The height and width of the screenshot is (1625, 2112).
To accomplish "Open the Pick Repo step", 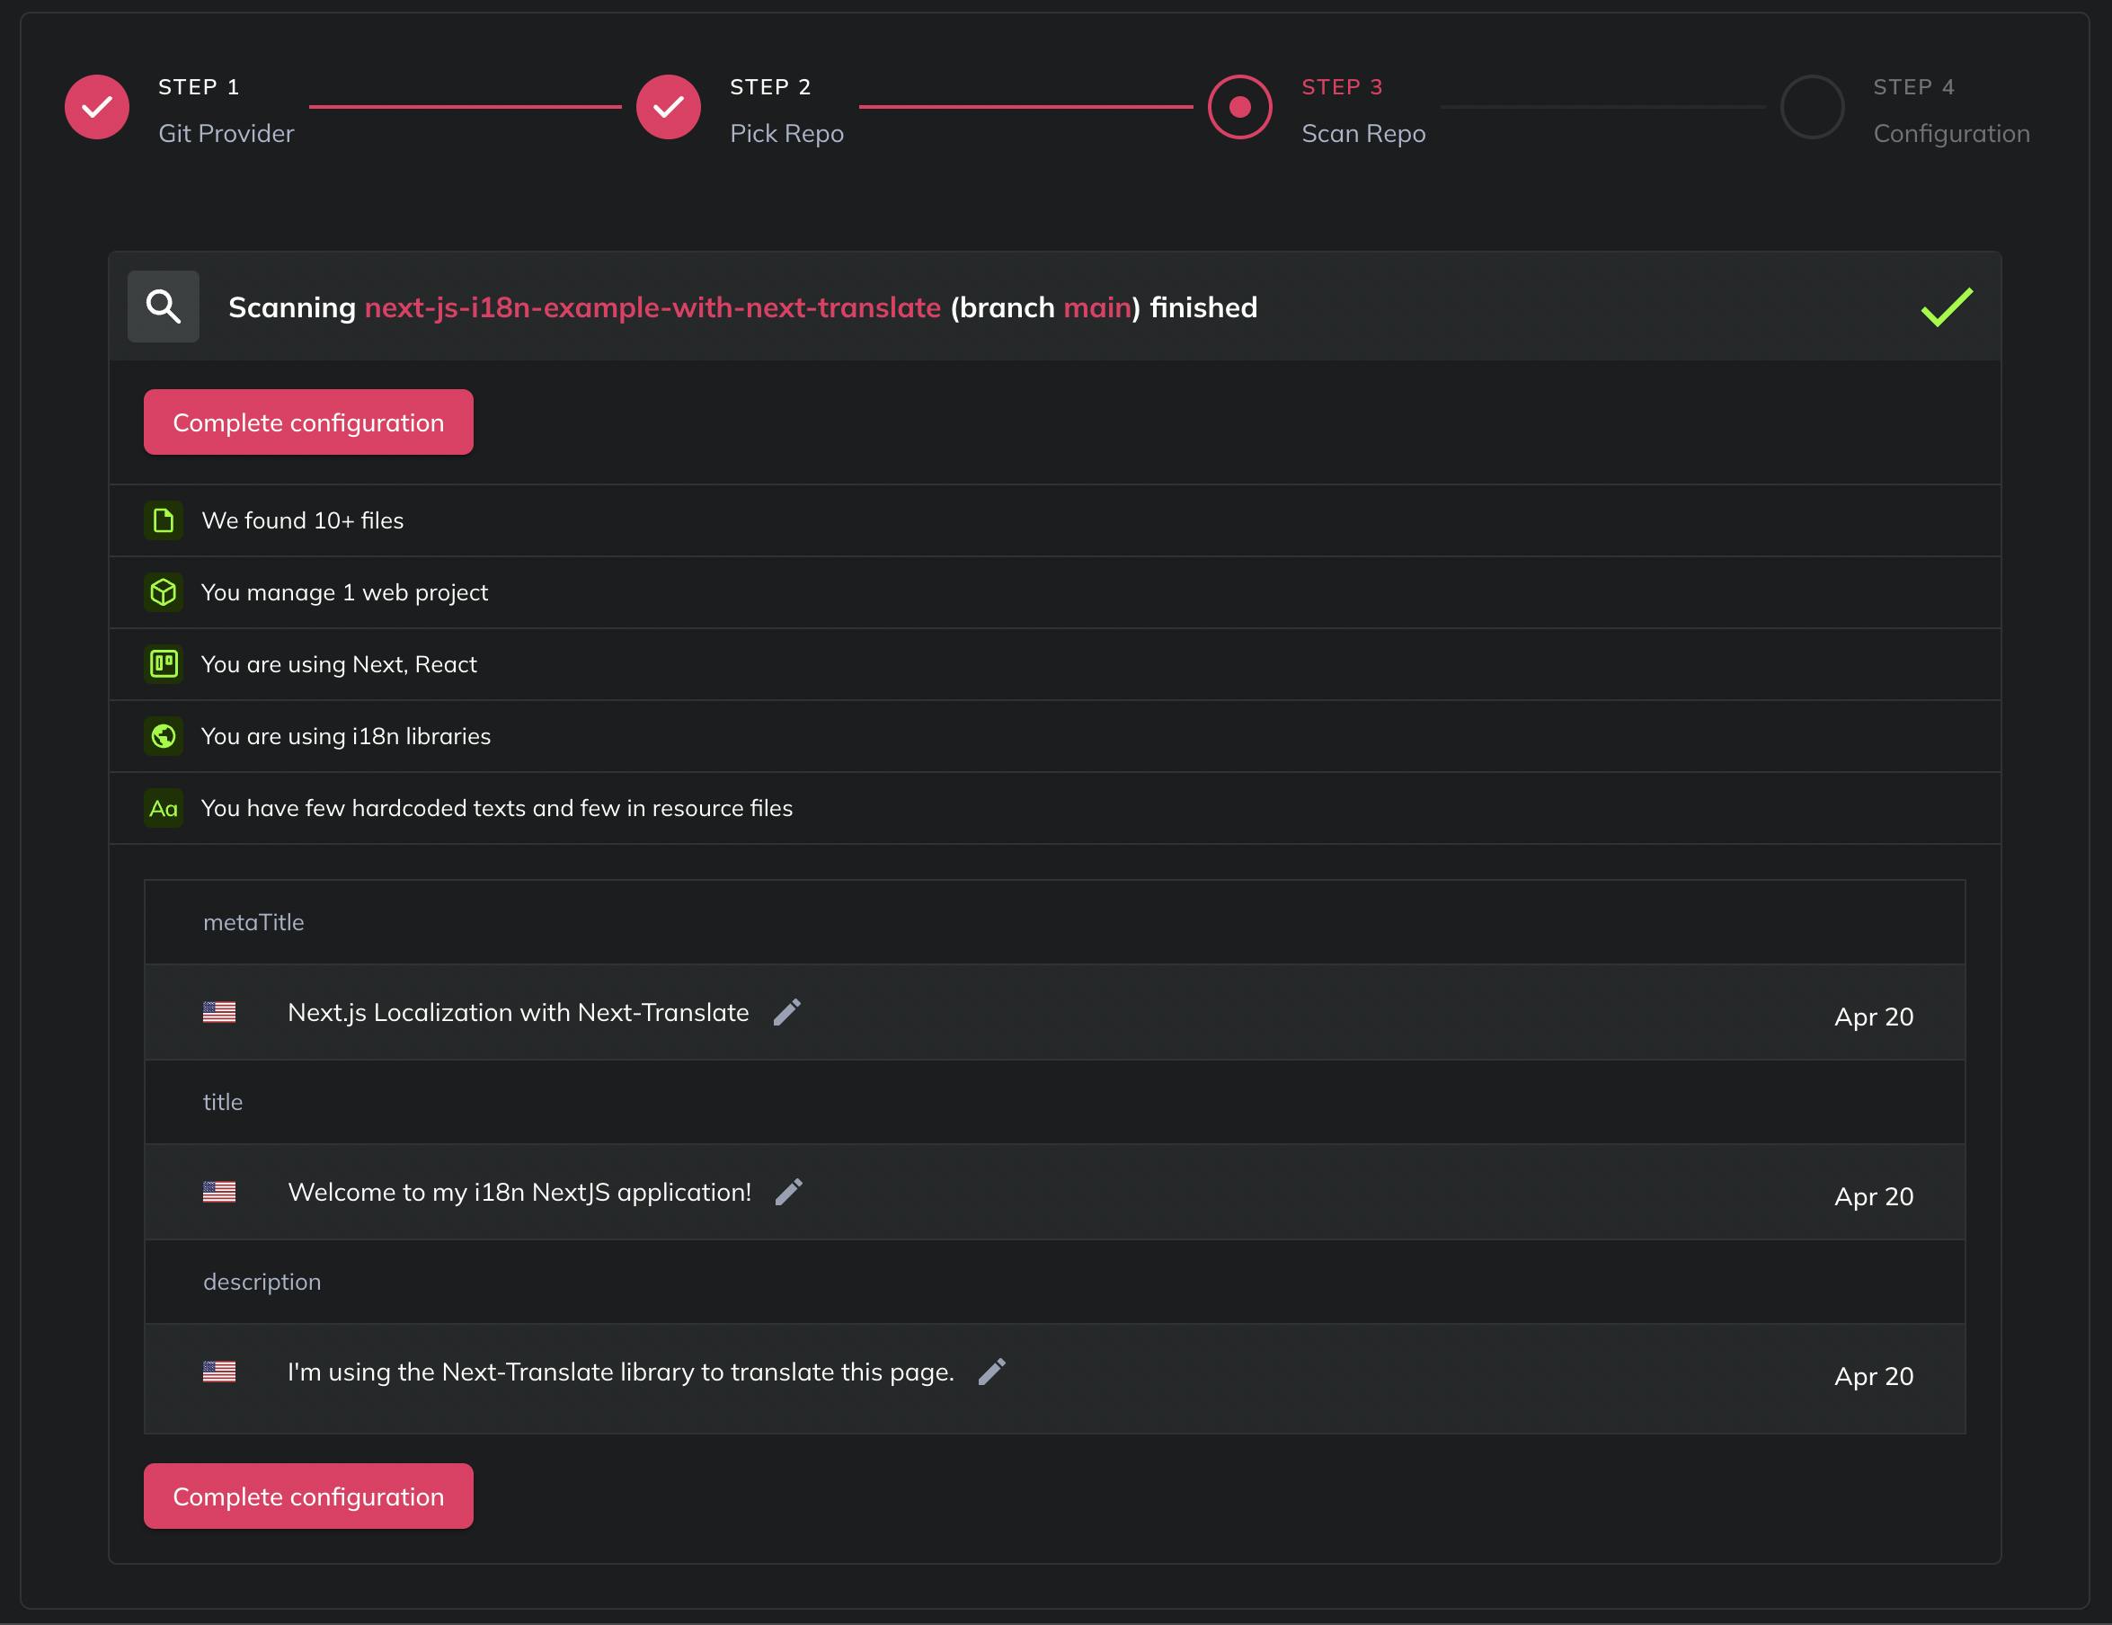I will tap(787, 134).
